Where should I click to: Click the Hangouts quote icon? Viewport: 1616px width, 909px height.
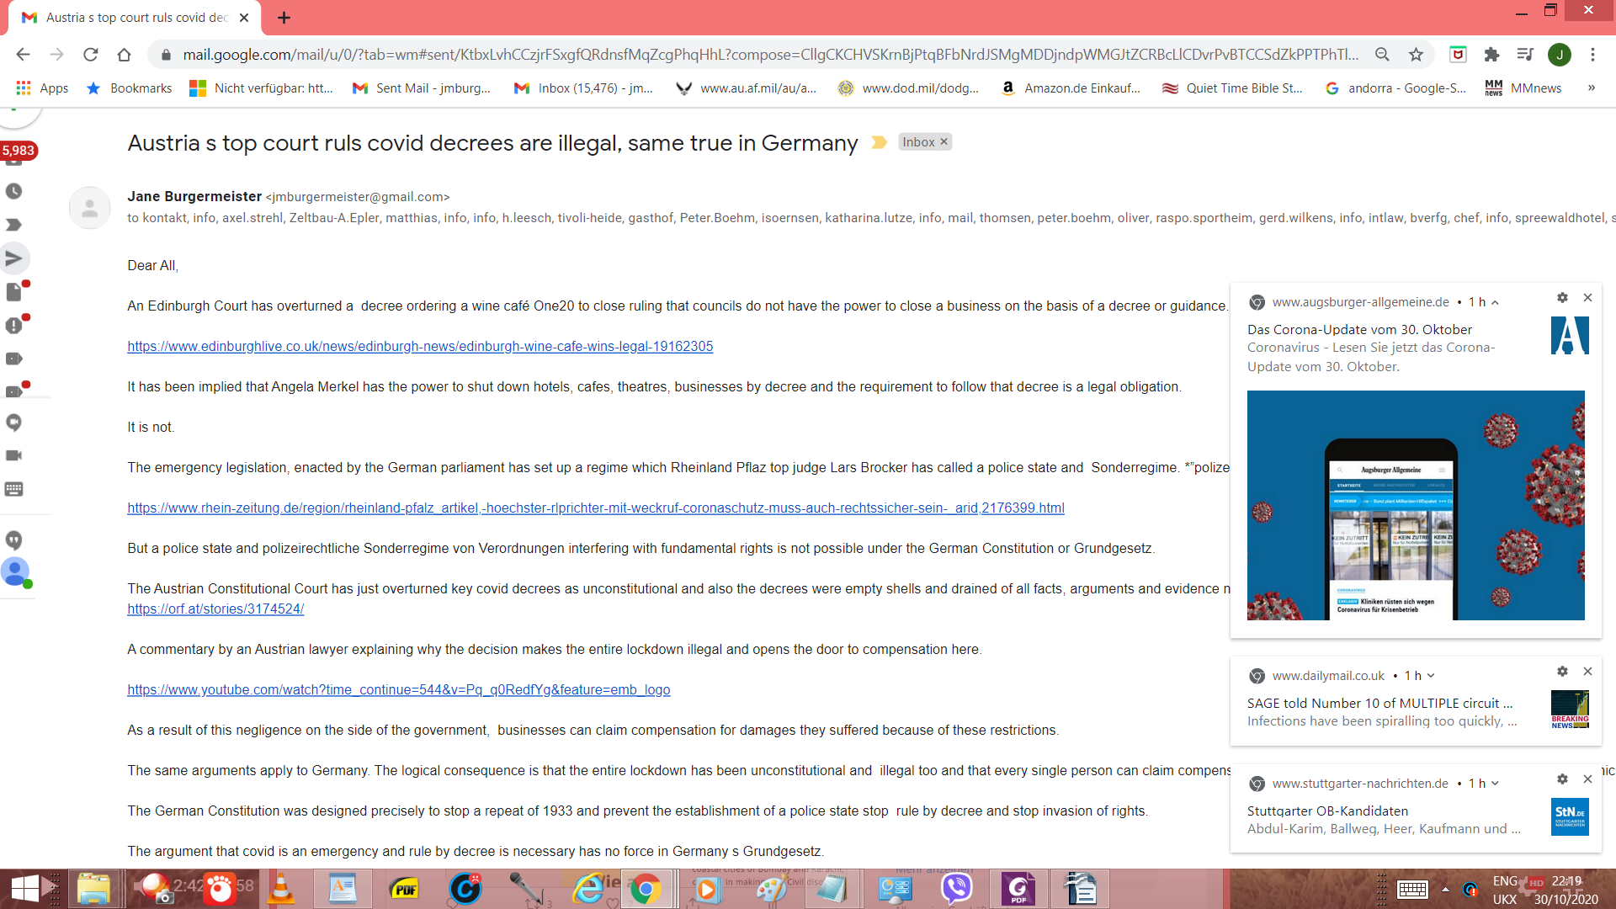(14, 540)
